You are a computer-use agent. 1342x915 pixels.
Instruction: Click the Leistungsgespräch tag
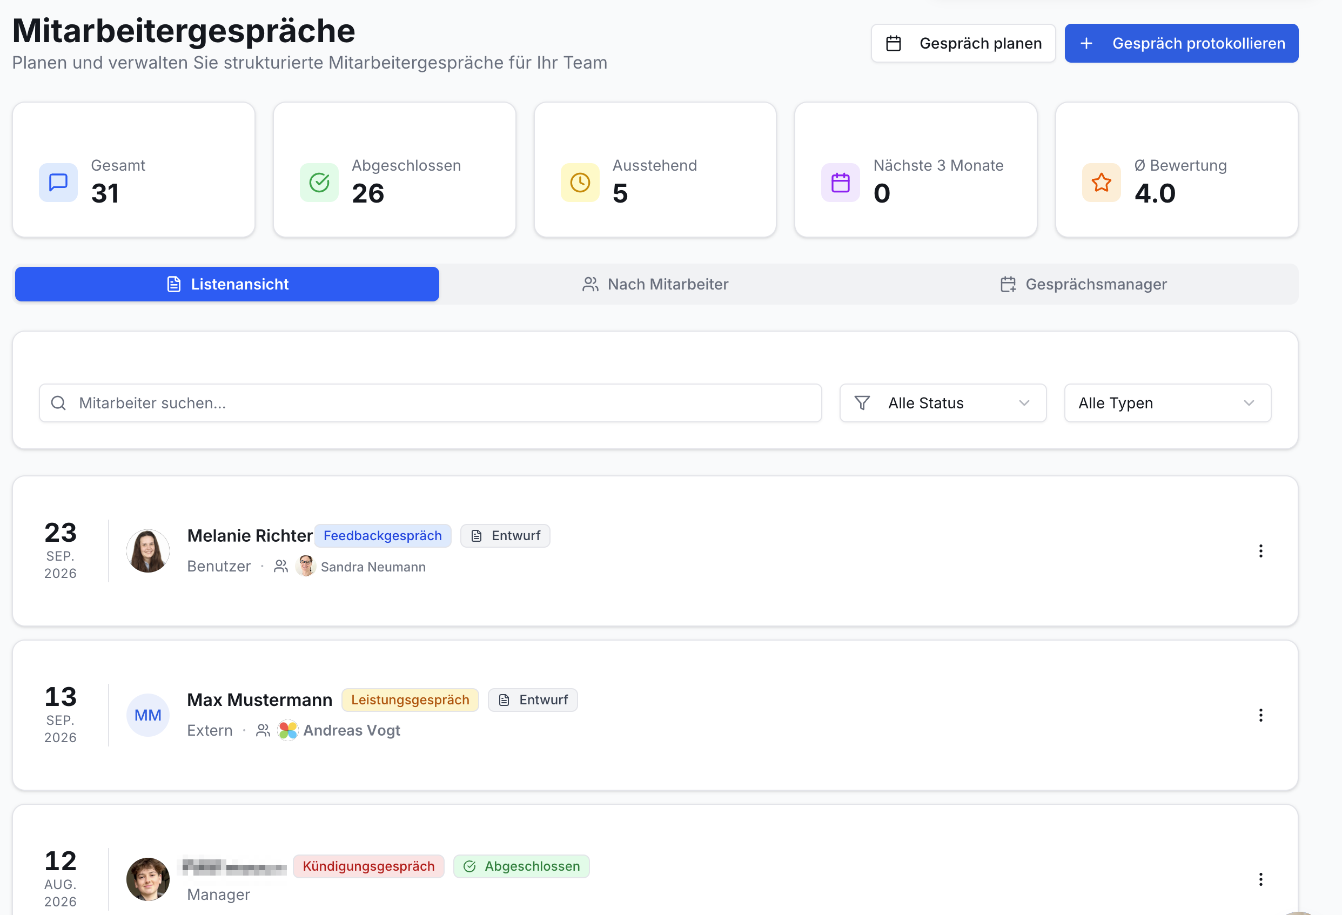(410, 699)
